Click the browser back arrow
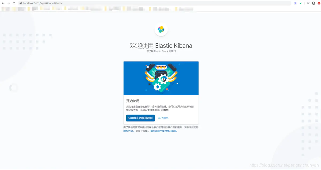This screenshot has width=321, height=170. (x=3, y=3)
